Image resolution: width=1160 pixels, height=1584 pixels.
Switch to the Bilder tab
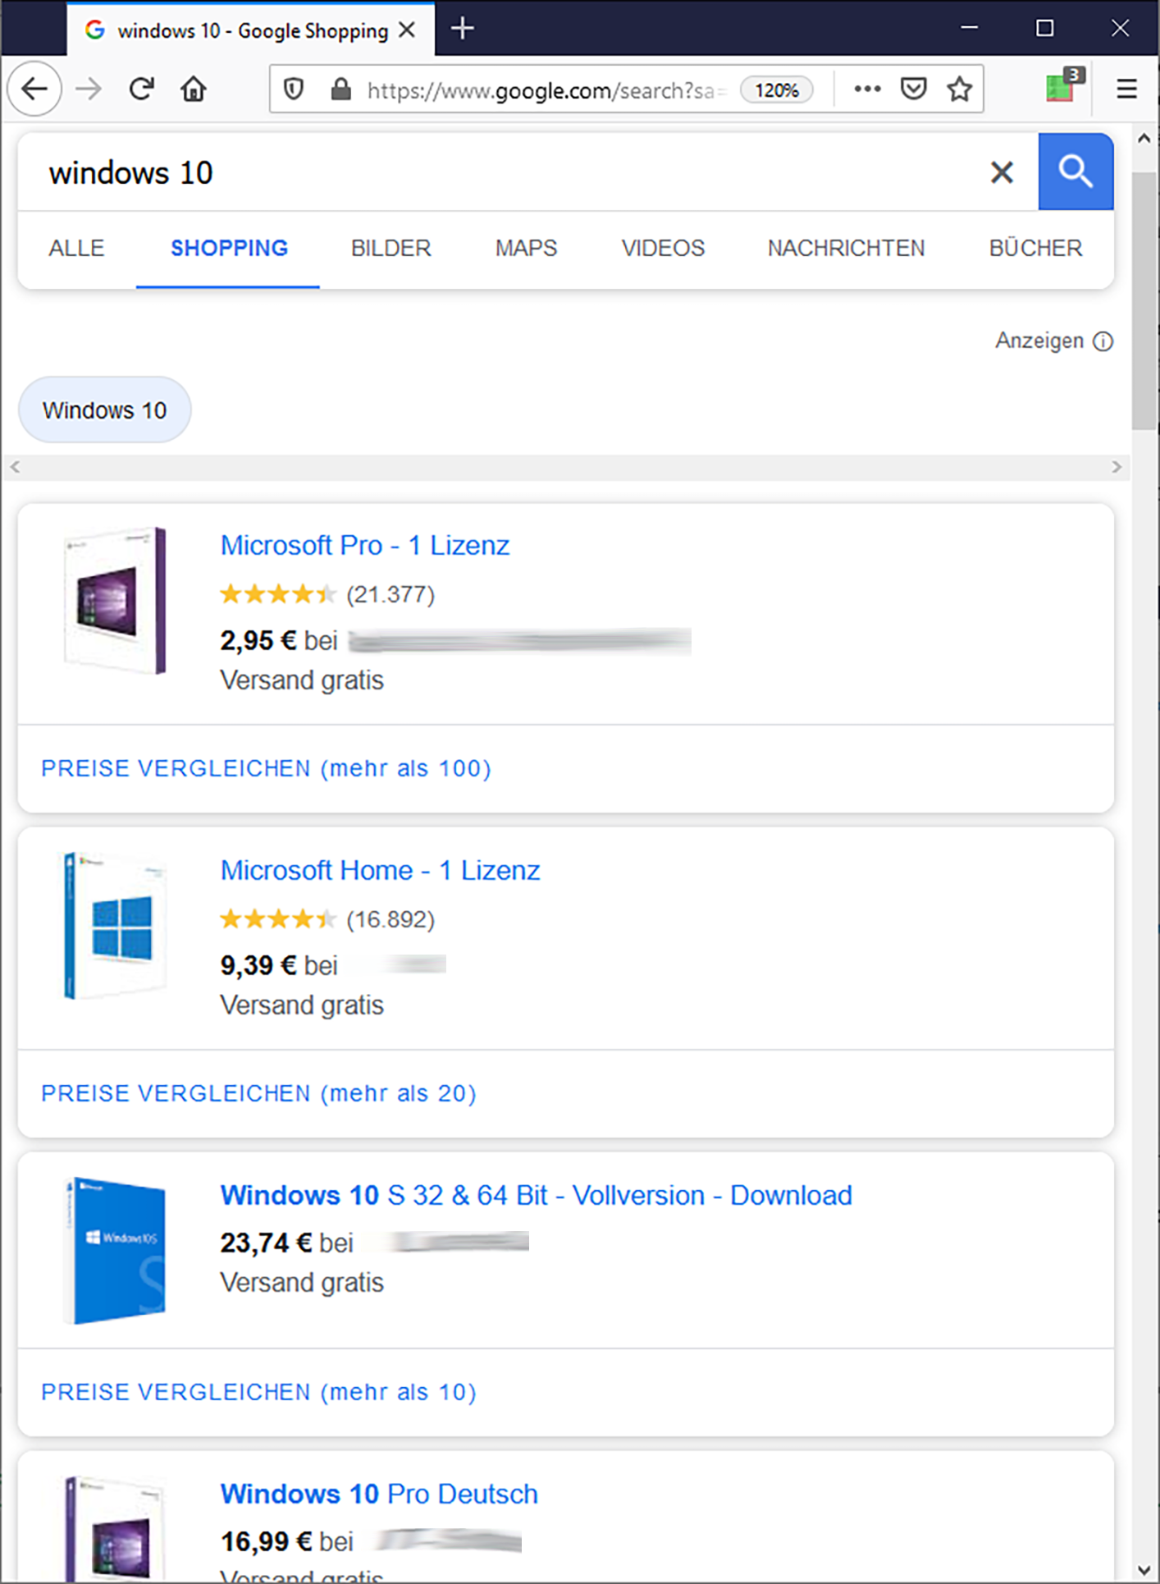click(390, 248)
